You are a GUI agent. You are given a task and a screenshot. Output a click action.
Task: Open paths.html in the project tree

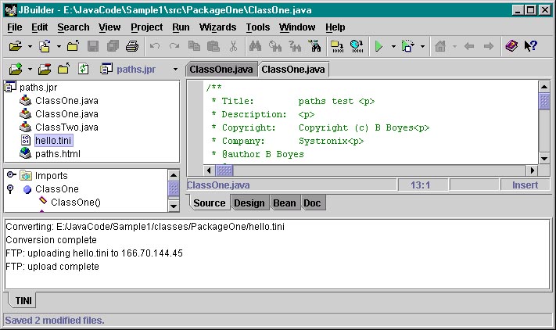point(57,153)
